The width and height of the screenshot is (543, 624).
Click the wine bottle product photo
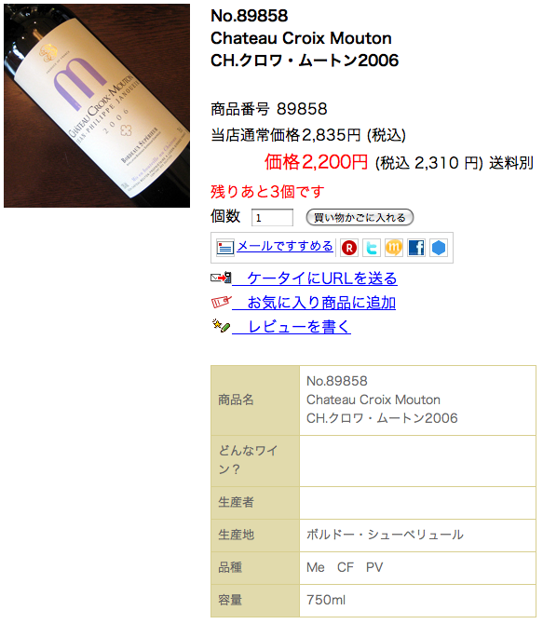97,106
